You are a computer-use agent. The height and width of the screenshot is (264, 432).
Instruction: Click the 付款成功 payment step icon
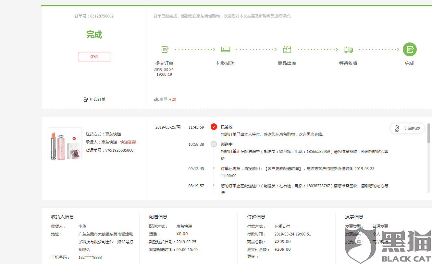226,49
